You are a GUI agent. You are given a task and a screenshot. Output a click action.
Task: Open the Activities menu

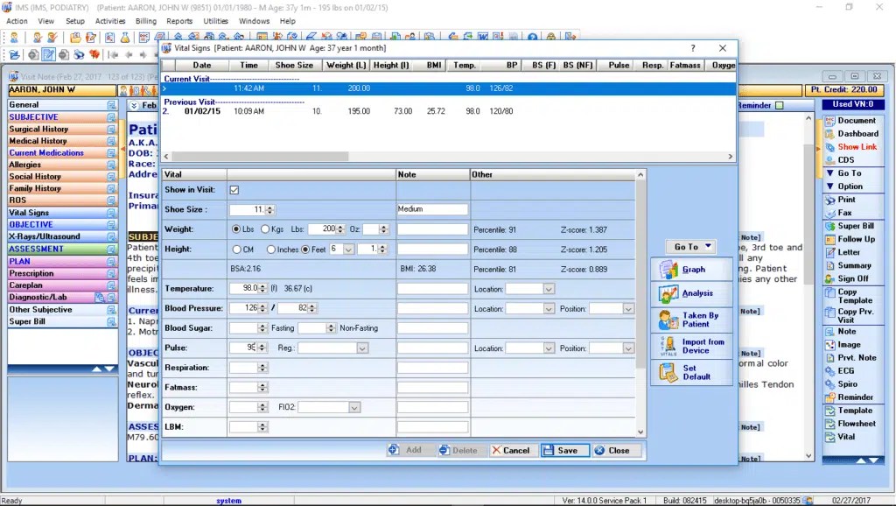coord(110,21)
